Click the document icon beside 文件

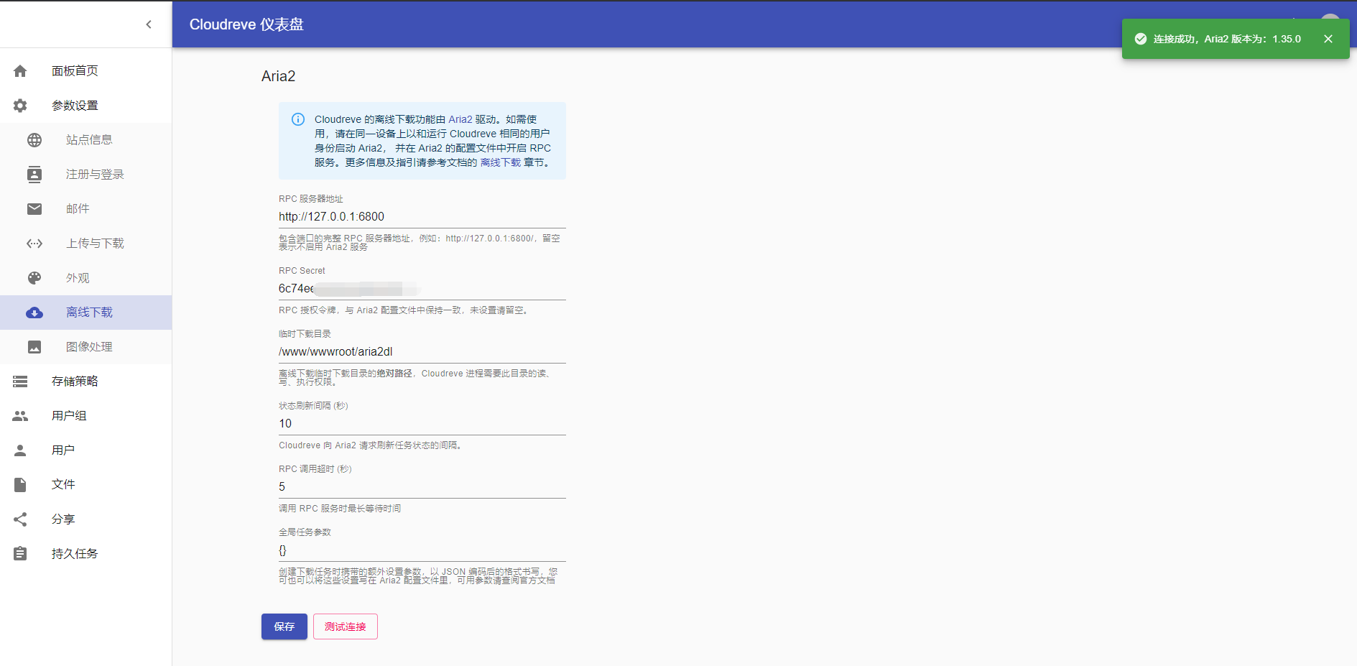(20, 485)
